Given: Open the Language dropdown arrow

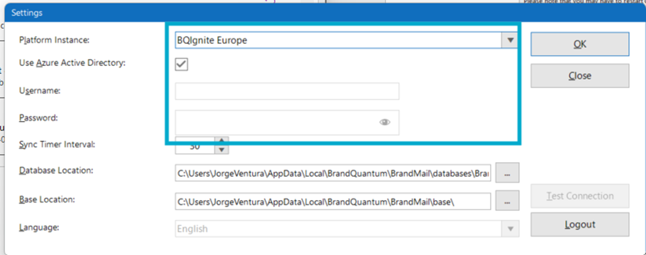Looking at the screenshot, I should [511, 229].
